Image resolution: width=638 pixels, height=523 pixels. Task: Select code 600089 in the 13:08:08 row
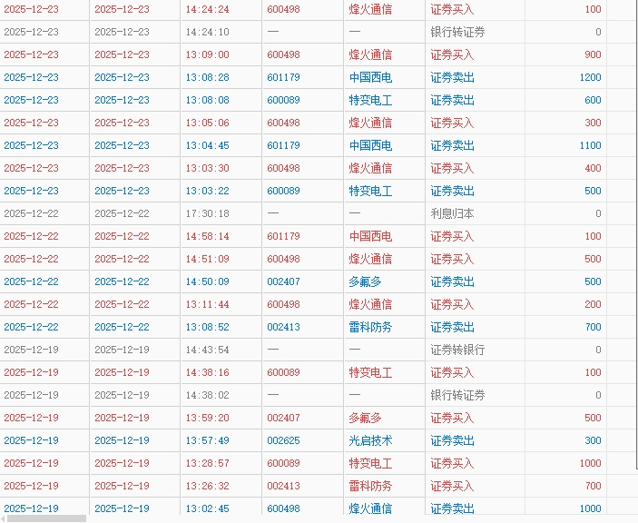click(283, 100)
